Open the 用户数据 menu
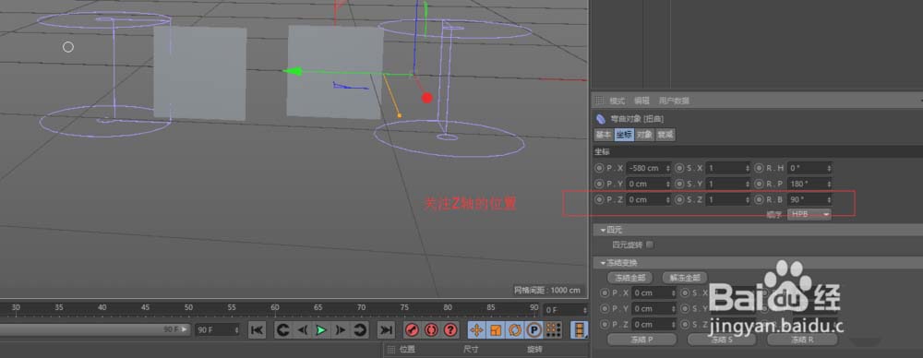The width and height of the screenshot is (923, 358). coord(674,101)
